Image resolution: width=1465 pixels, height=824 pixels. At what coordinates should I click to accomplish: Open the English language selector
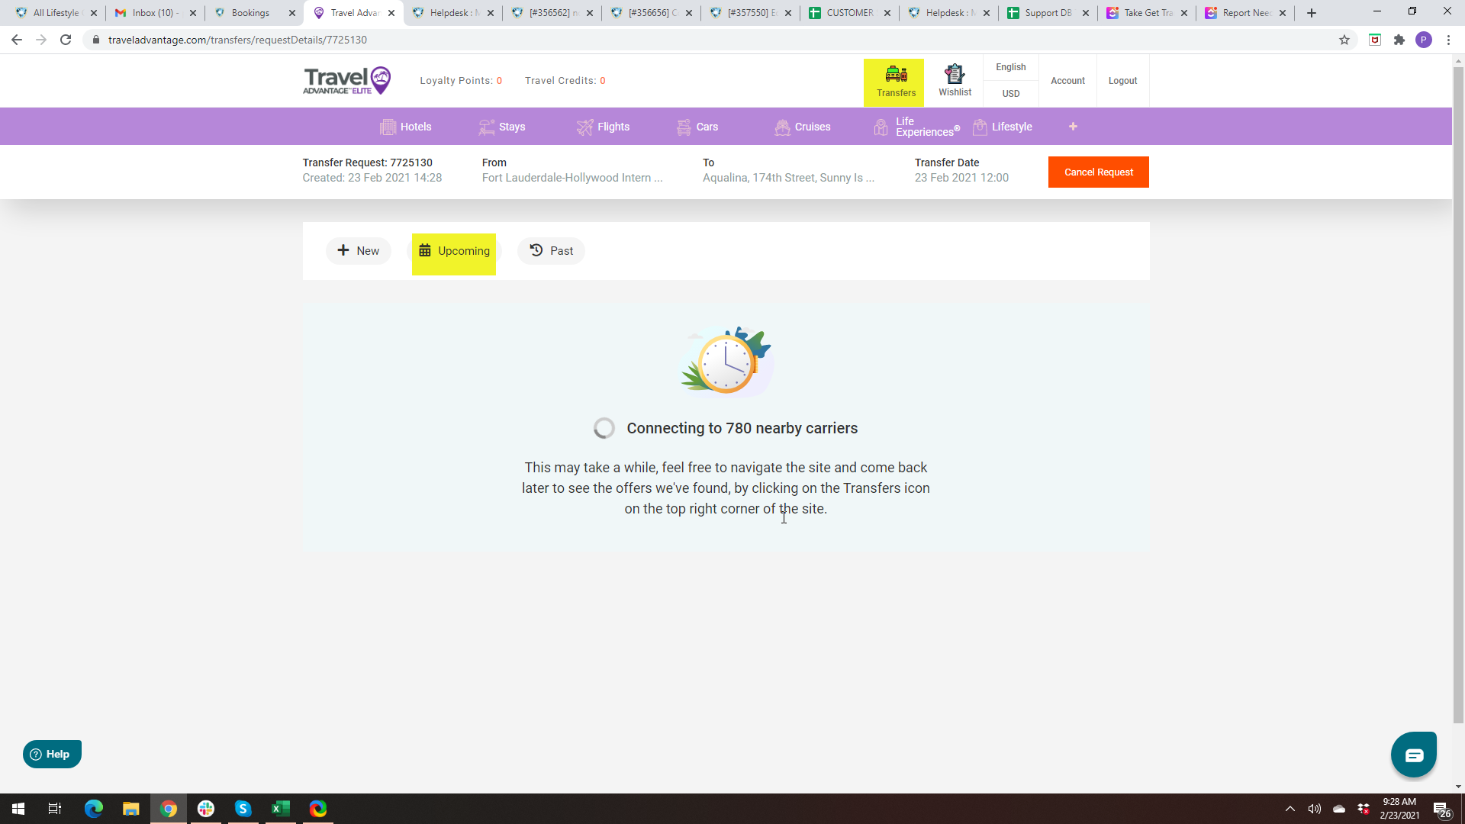(1010, 67)
